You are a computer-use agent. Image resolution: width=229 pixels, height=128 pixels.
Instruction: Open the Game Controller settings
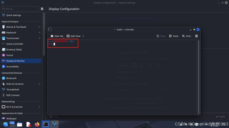pos(15,44)
